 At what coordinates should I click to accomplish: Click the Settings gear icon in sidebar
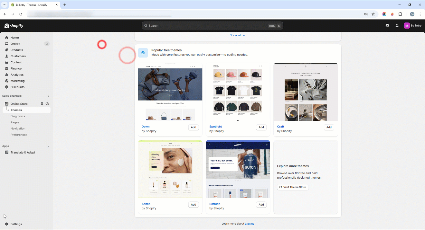pos(7,224)
